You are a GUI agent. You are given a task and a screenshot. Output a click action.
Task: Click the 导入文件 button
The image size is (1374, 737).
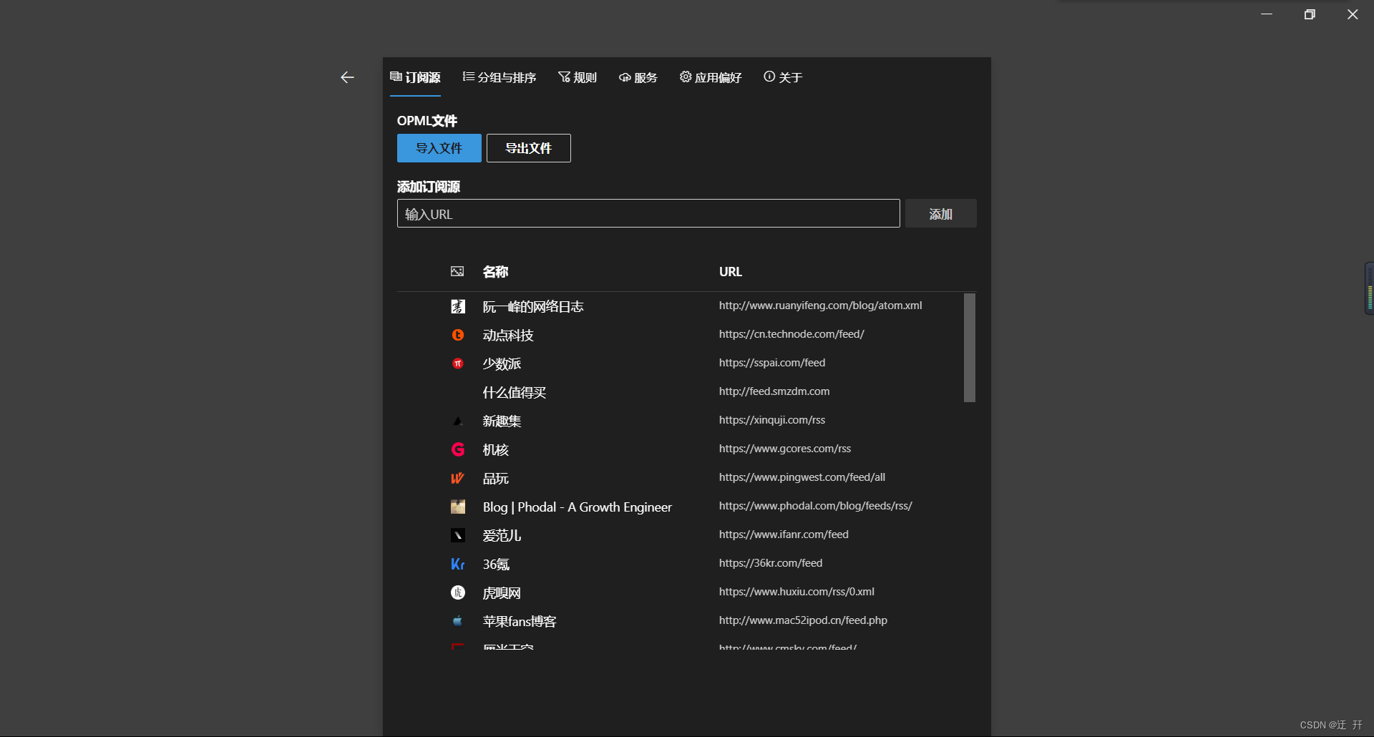pyautogui.click(x=439, y=148)
